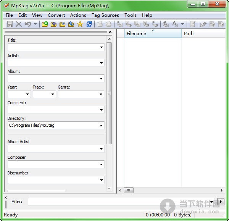Click the first playlist document icon
Screen dimensions: 229x221
(x=212, y=24)
